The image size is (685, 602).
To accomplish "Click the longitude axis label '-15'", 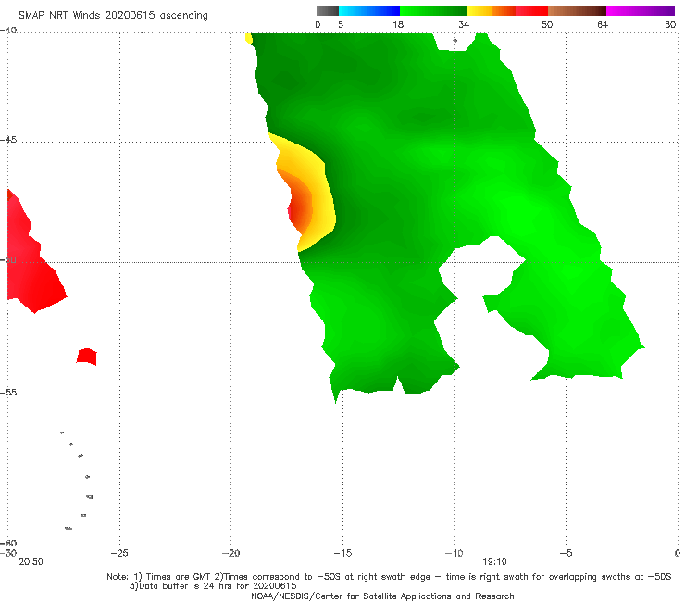I will 342,553.
